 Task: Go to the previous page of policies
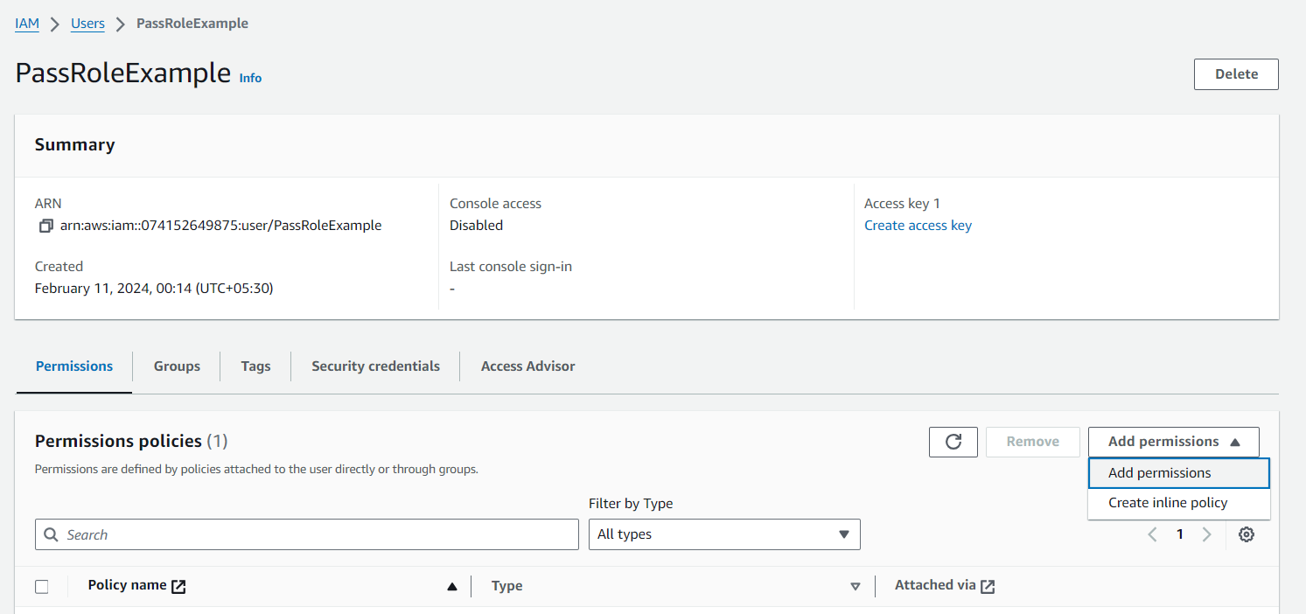click(x=1151, y=534)
